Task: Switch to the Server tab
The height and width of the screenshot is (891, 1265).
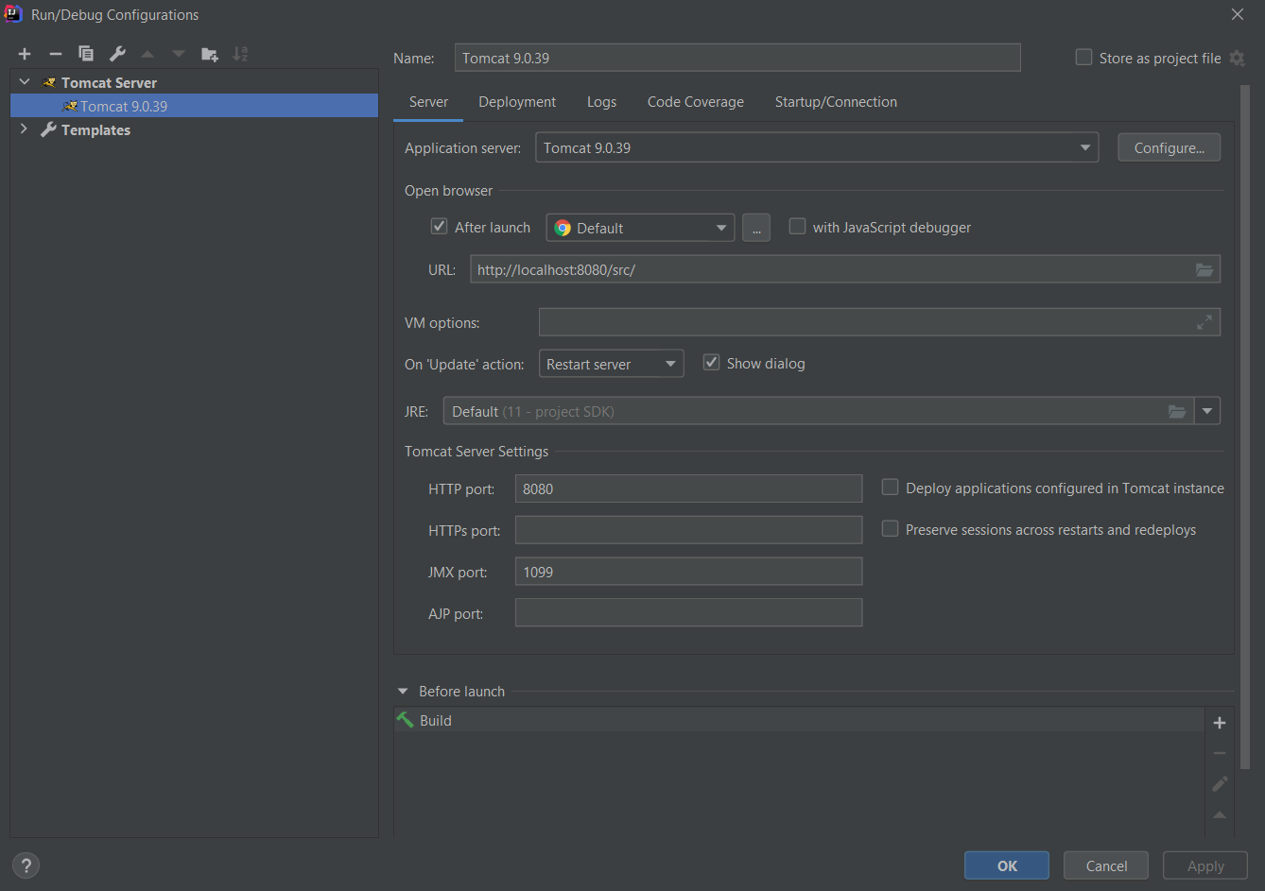Action: 428,102
